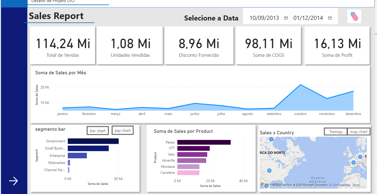
Task: Select the Velo product bar
Action: point(192,154)
